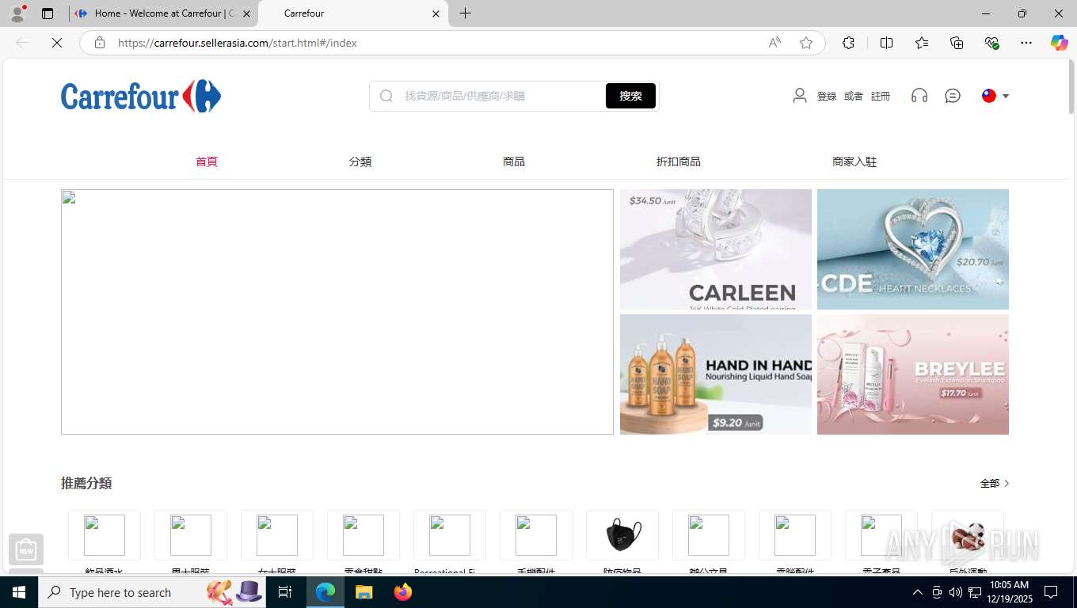1077x608 pixels.
Task: Open the Copilot sidebar icon
Action: point(1060,43)
